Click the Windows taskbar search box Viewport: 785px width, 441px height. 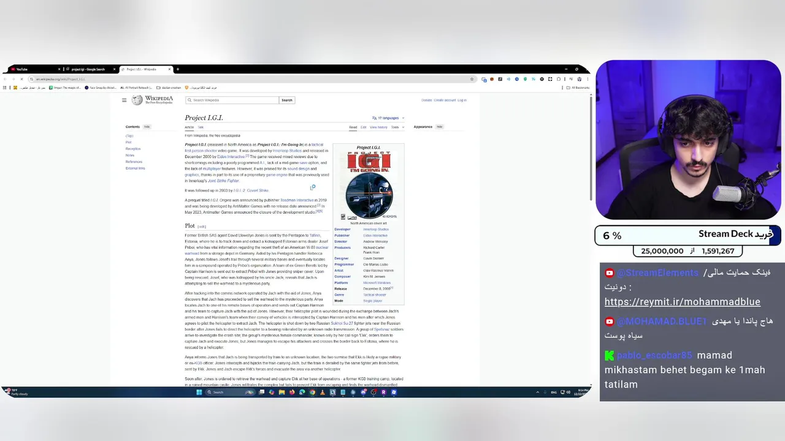click(230, 392)
